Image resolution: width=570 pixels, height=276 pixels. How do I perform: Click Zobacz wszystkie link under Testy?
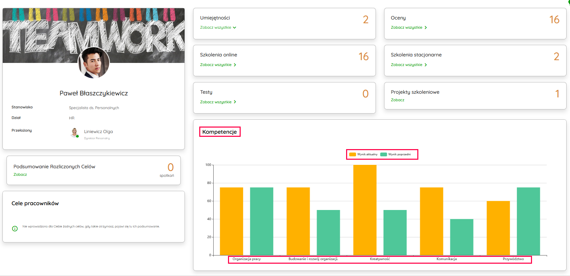click(216, 102)
